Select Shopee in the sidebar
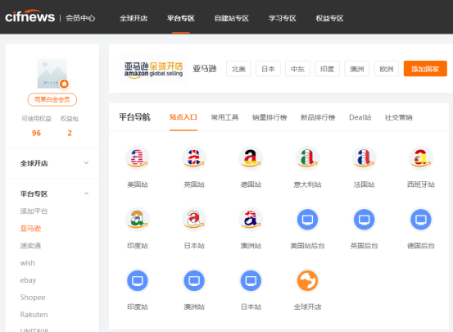The height and width of the screenshot is (332, 453). (33, 298)
